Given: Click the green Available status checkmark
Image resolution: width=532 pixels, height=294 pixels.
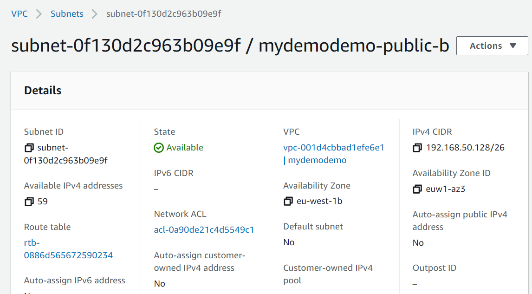Looking at the screenshot, I should 159,148.
